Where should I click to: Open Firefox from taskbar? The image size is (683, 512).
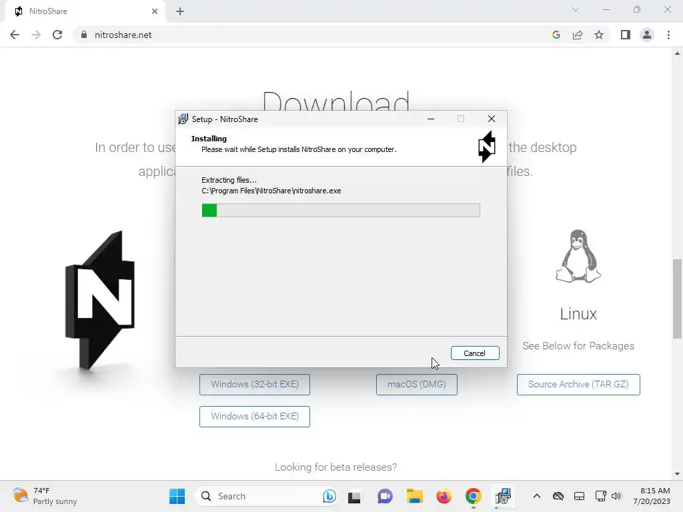[444, 496]
